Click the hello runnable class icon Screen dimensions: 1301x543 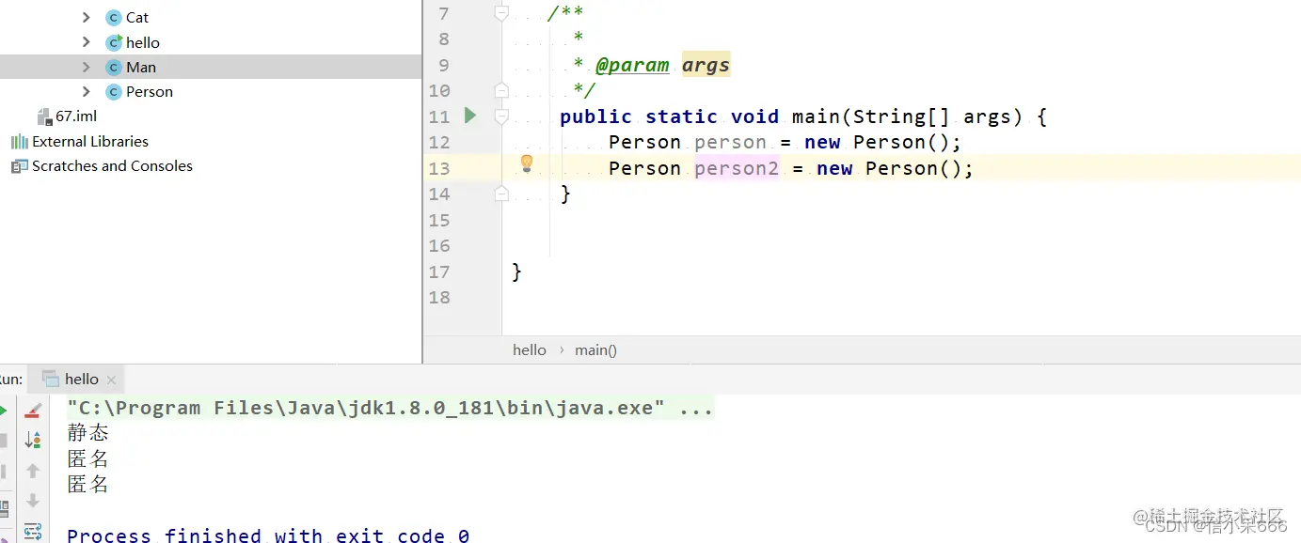(114, 42)
